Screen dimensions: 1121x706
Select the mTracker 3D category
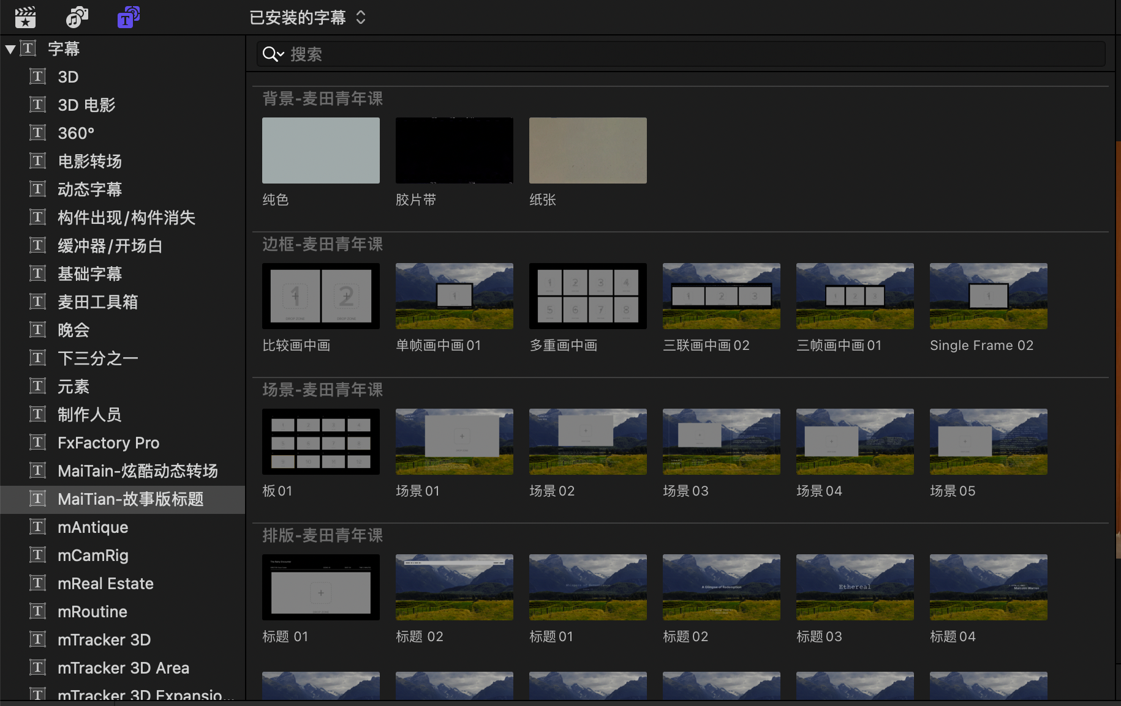pyautogui.click(x=123, y=640)
